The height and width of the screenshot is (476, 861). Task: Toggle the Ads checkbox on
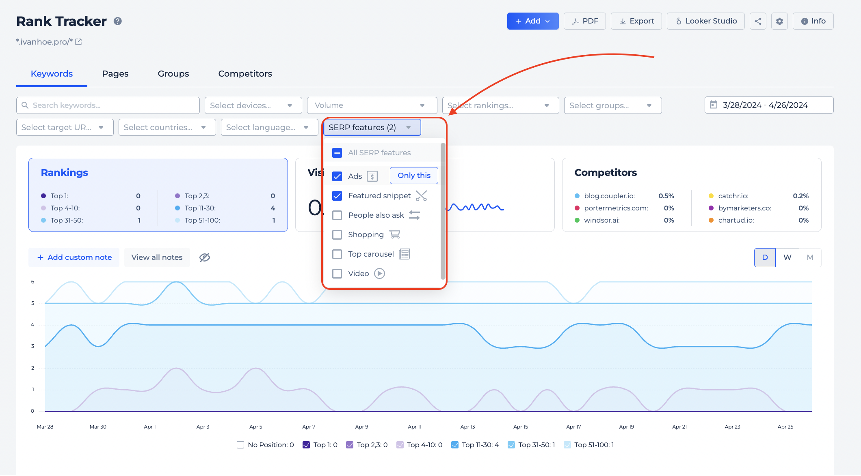337,175
